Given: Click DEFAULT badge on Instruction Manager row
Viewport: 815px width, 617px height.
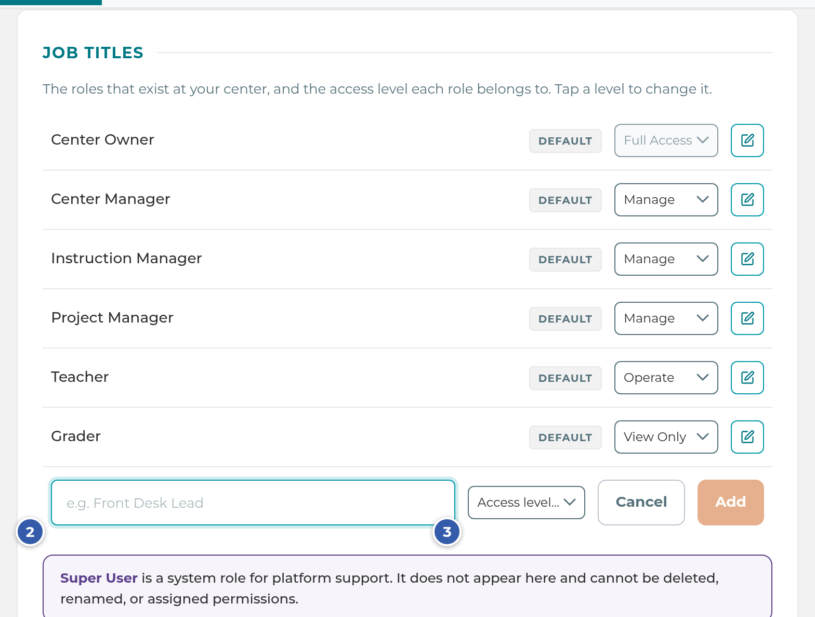Looking at the screenshot, I should 565,260.
